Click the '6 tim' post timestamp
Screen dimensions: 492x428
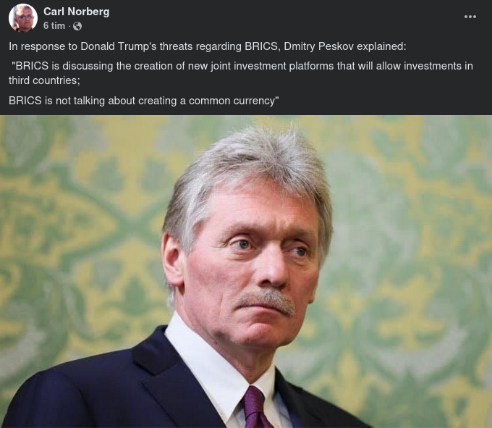54,26
